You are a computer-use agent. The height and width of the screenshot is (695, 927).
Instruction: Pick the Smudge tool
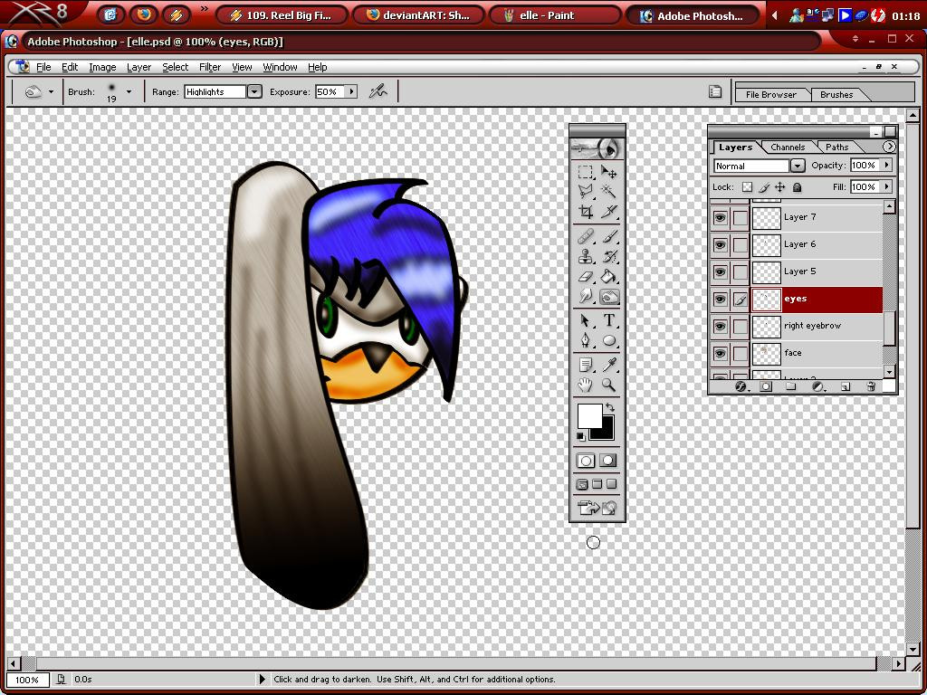(586, 296)
